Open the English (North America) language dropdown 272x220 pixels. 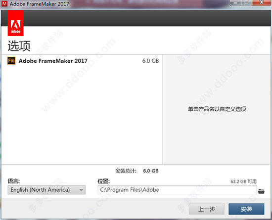coord(46,190)
